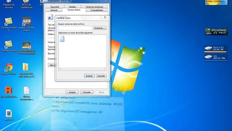
Task: Click the Disco C drive gadget
Action: (216, 49)
